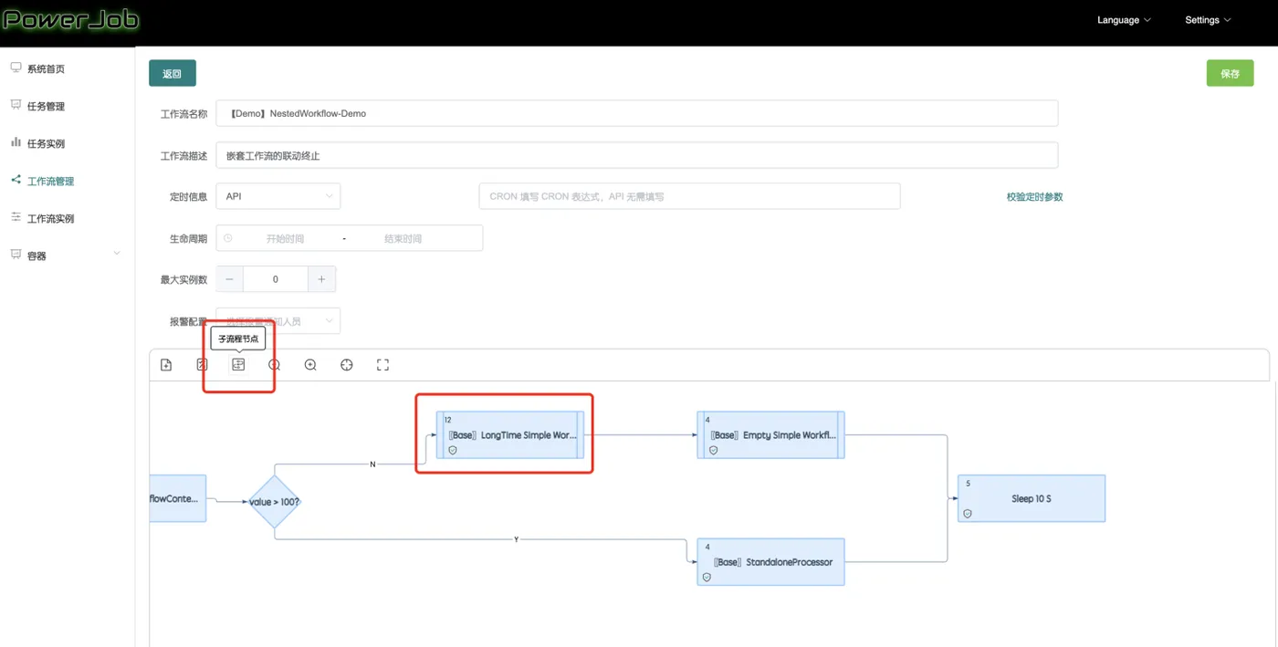Click the shield icon on Sleep 10 S node
The width and height of the screenshot is (1278, 647).
968,514
